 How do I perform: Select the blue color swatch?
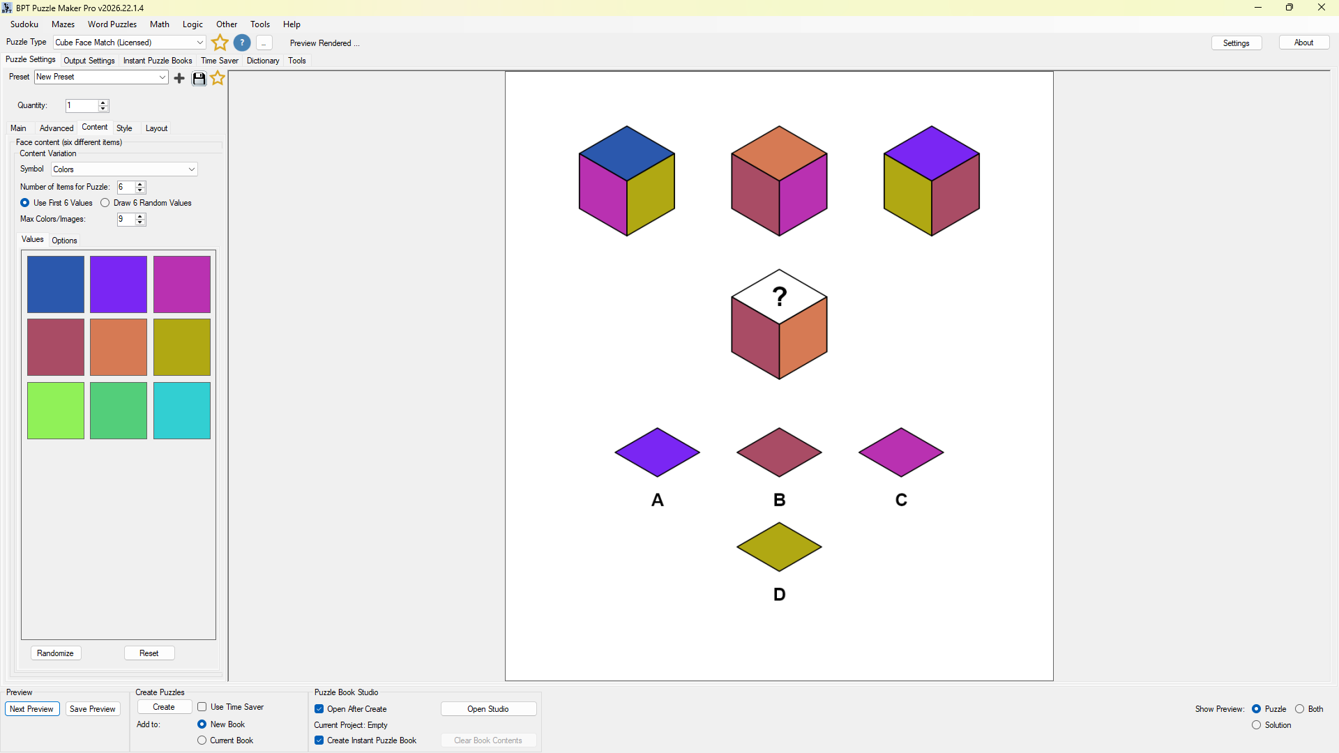pos(56,284)
